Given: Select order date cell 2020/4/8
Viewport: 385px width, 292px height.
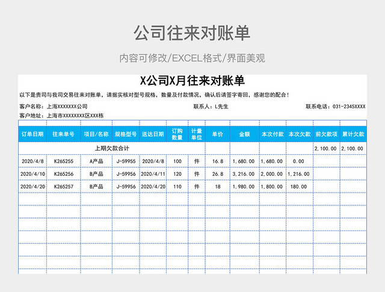Looking at the screenshot, I should tap(32, 161).
